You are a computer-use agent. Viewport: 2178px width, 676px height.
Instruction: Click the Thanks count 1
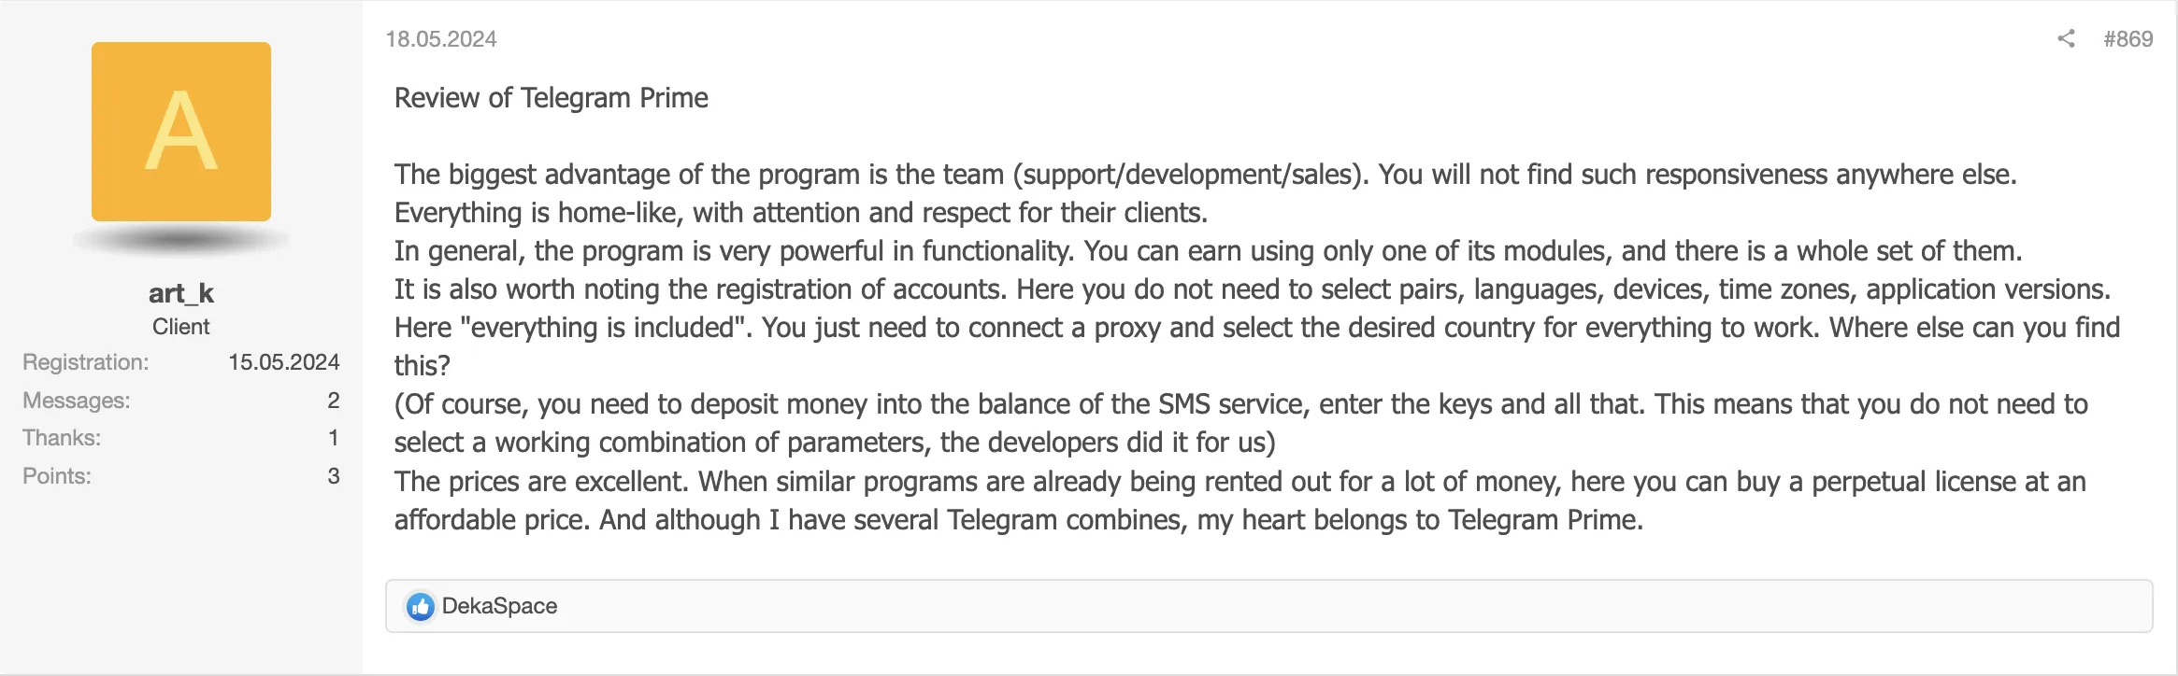tap(332, 437)
